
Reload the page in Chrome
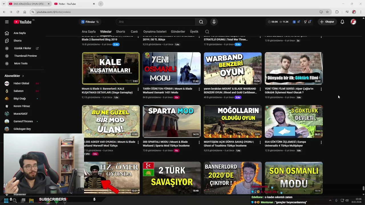point(18,12)
